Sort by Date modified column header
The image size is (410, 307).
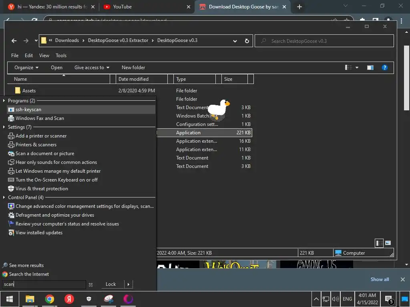point(142,79)
